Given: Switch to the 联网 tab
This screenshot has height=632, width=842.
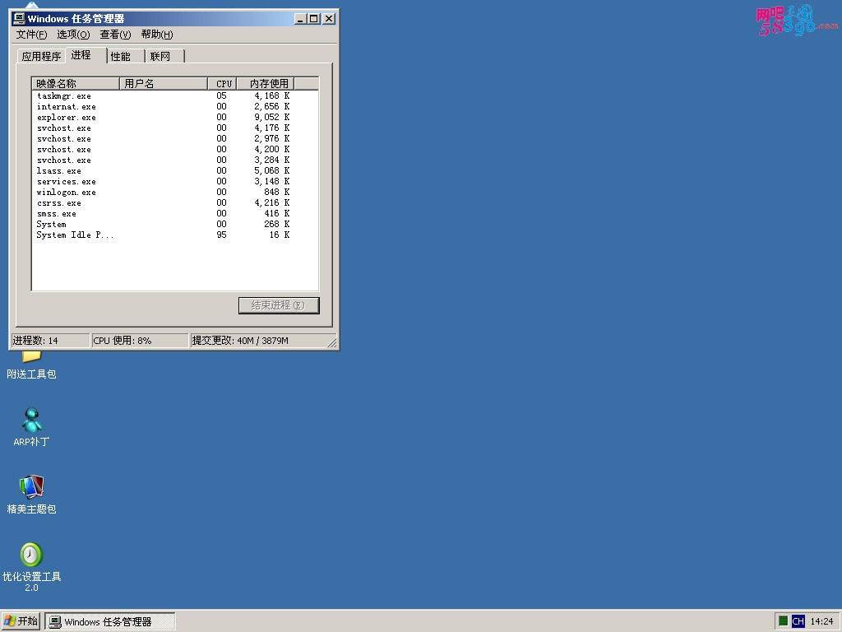Looking at the screenshot, I should point(160,57).
